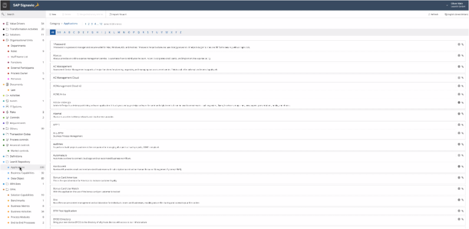This screenshot has width=469, height=229.
Task: Click the Refresh button
Action: pyautogui.click(x=433, y=14)
